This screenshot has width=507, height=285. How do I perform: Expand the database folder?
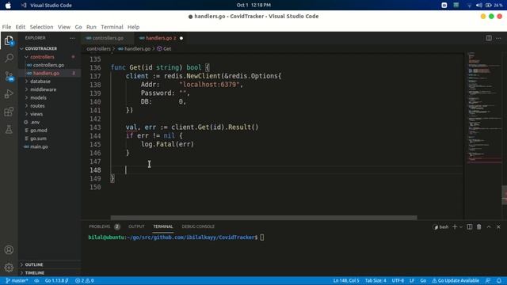tap(40, 82)
